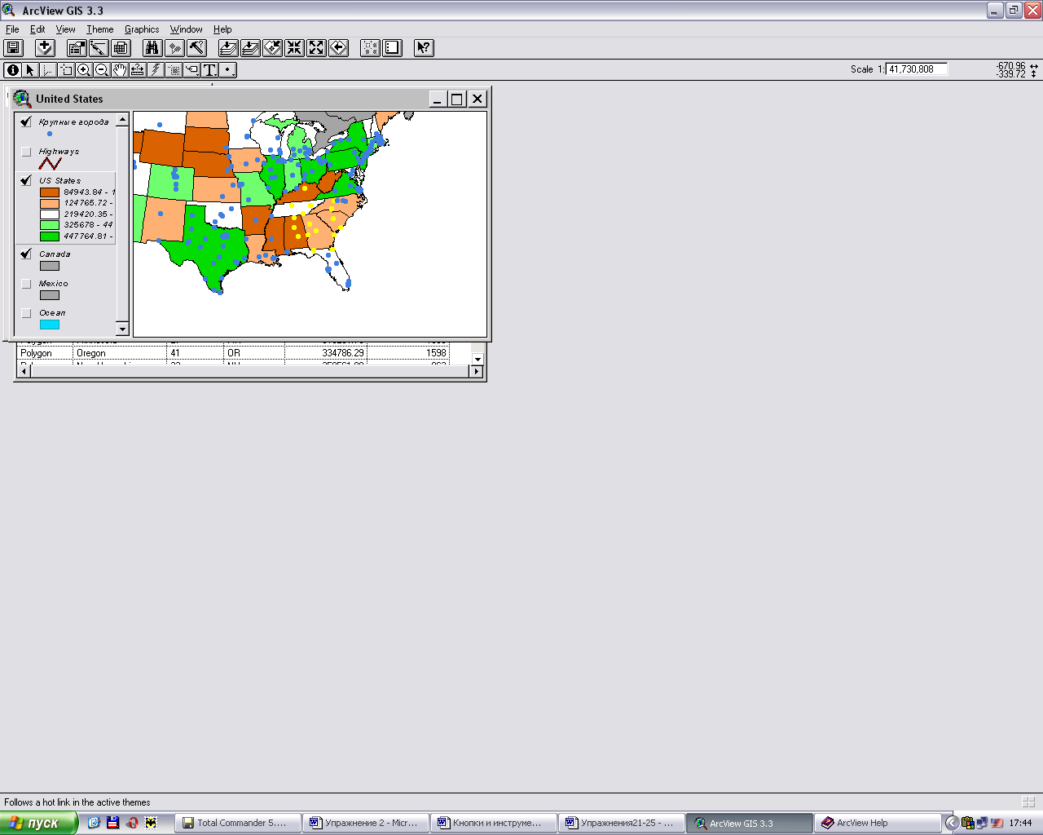Click Zoom to Active Themes button
The image size is (1043, 835).
click(x=250, y=48)
